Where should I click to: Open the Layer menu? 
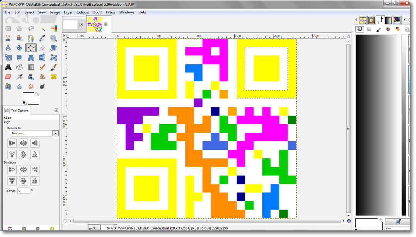point(68,12)
